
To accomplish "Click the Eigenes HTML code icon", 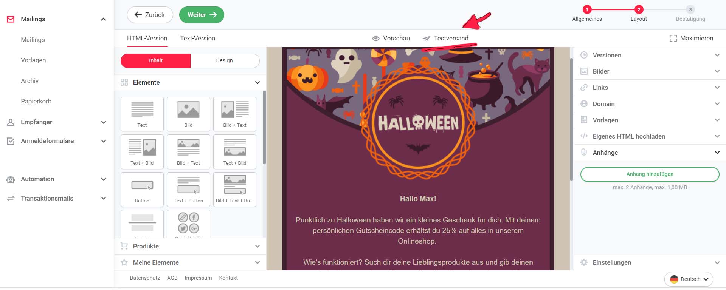I will pyautogui.click(x=584, y=136).
